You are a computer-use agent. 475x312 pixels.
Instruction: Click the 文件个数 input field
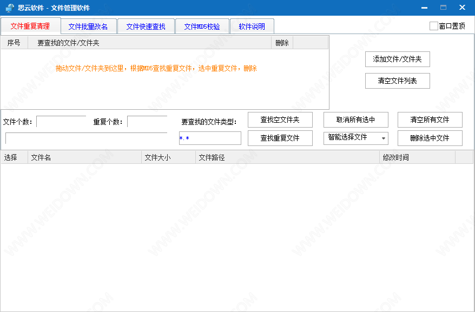coord(61,122)
